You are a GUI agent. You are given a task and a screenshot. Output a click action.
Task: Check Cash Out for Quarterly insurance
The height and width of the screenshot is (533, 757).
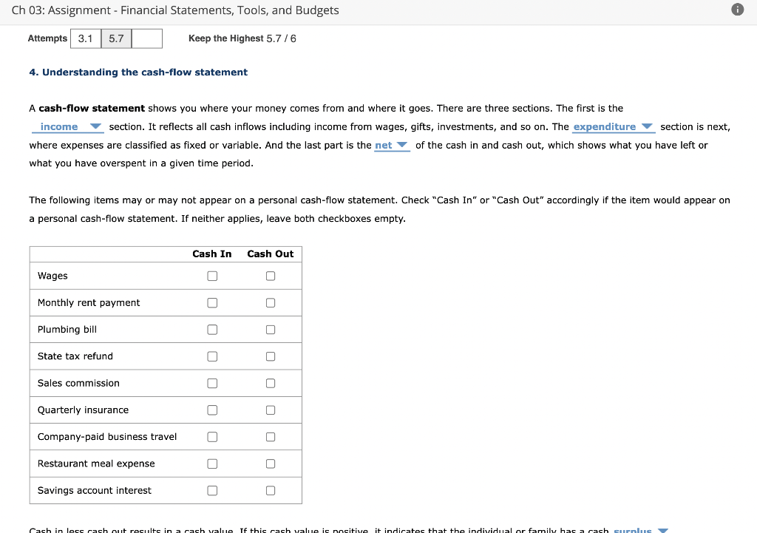(x=271, y=410)
